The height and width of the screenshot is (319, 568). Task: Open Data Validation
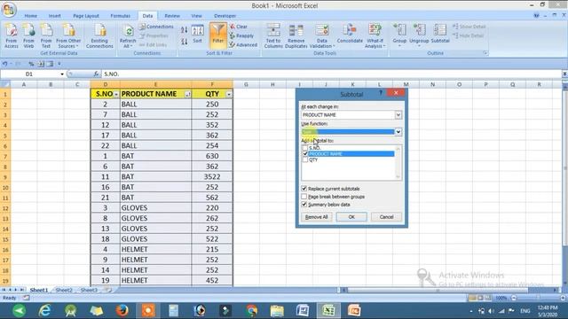321,35
